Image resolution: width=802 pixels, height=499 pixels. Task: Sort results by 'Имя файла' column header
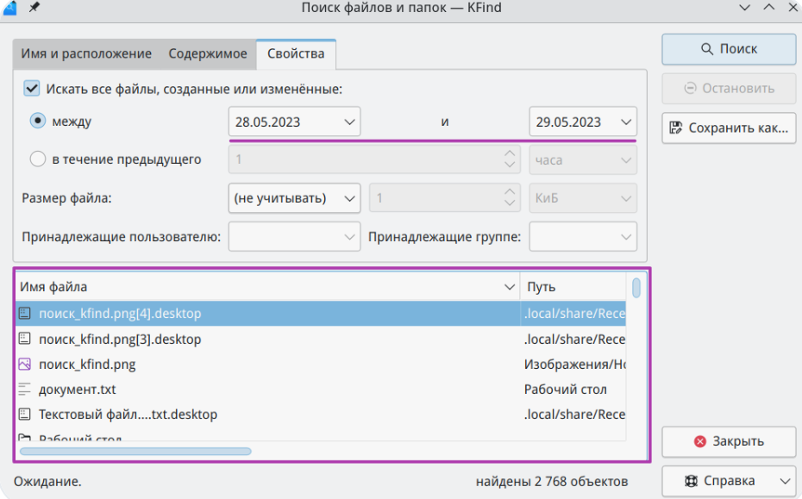(x=259, y=287)
